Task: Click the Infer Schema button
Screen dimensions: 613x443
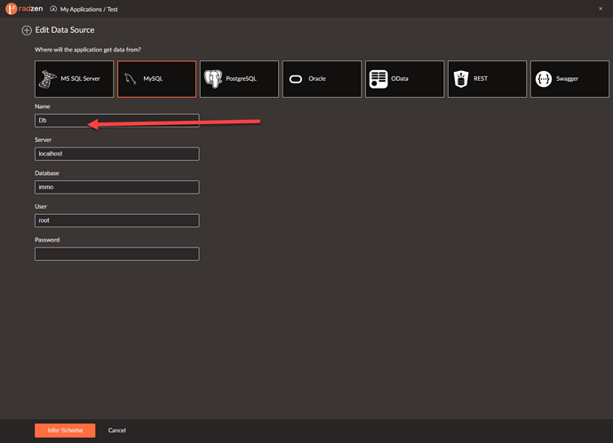Action: 65,431
